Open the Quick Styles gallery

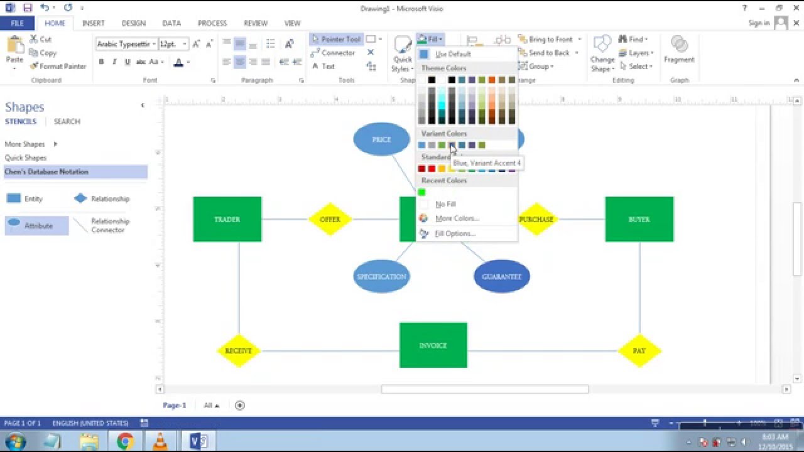click(402, 54)
